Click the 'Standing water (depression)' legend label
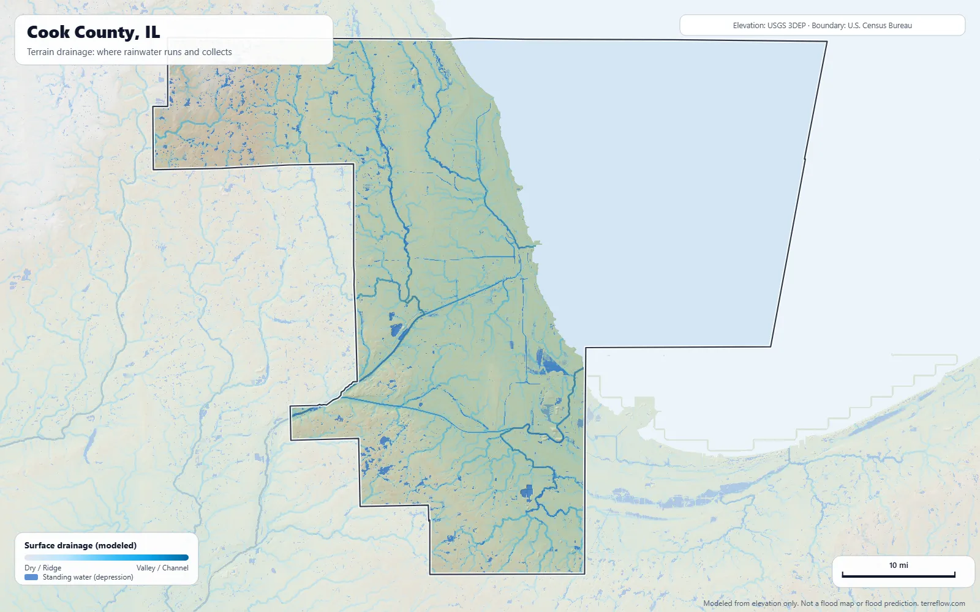The image size is (980, 612). pos(88,577)
